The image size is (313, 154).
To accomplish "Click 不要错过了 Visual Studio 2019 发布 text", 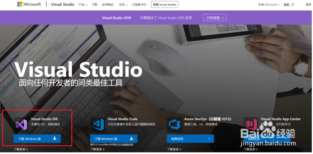I will [x=166, y=18].
